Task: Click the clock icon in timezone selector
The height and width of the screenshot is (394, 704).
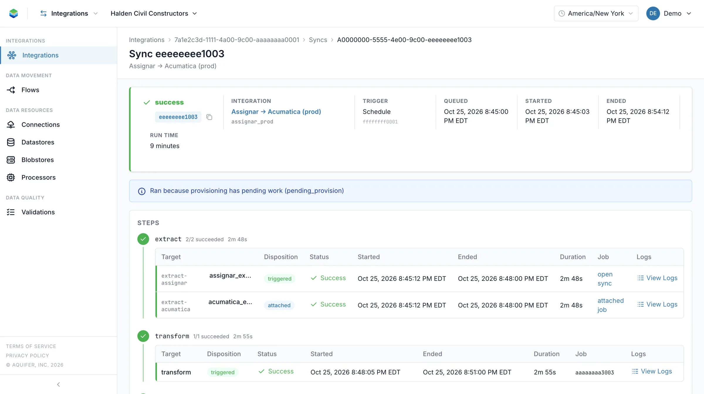Action: tap(561, 13)
